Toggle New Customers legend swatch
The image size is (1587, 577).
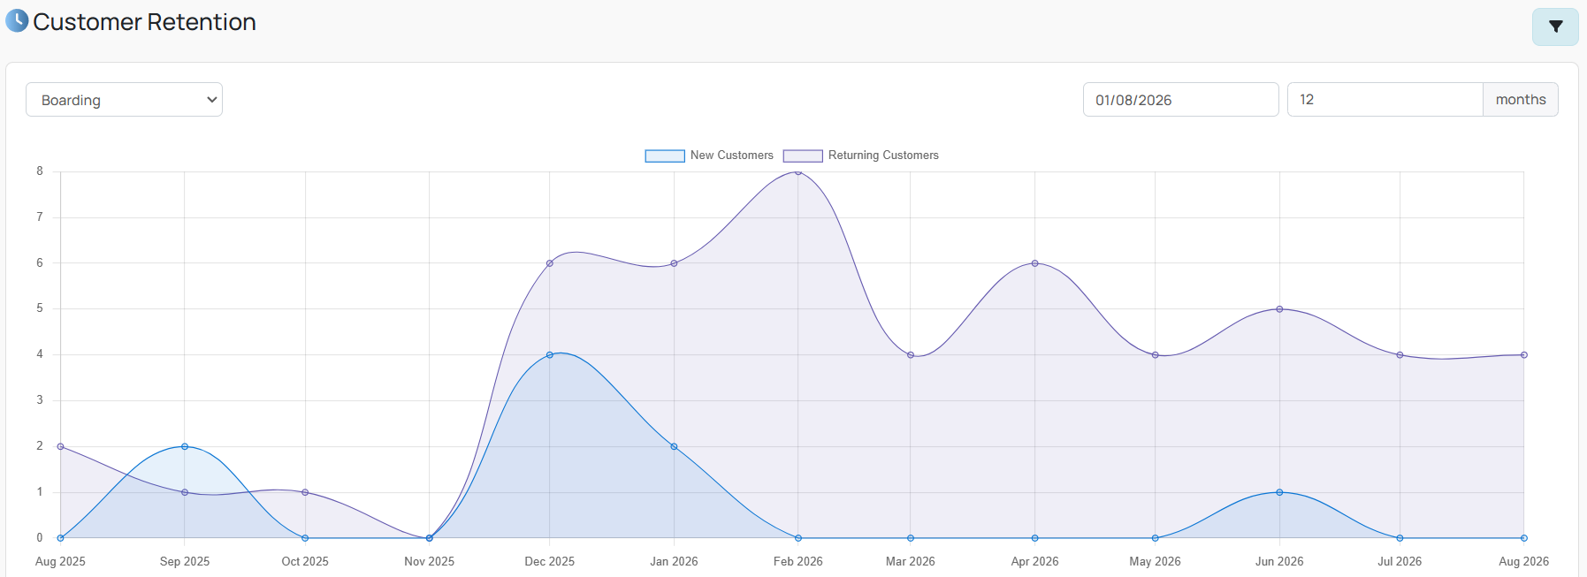(x=665, y=156)
